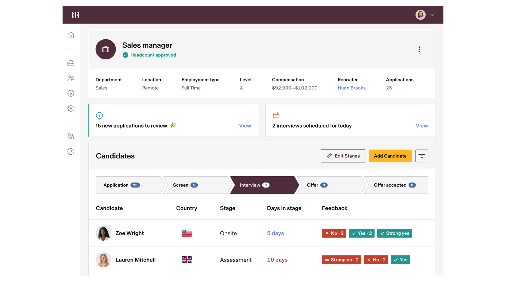Click the Edit Stages button

343,156
